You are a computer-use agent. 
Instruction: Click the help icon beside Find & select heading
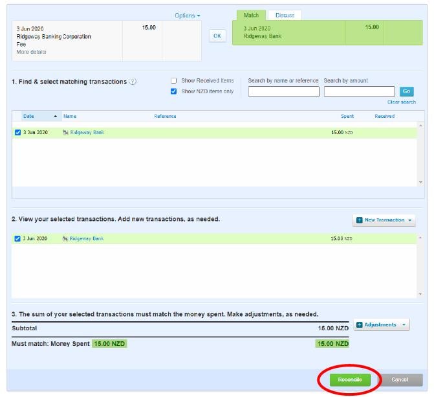(x=133, y=82)
